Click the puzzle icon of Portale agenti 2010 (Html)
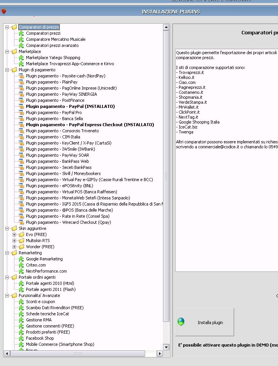 pyautogui.click(x=21, y=283)
